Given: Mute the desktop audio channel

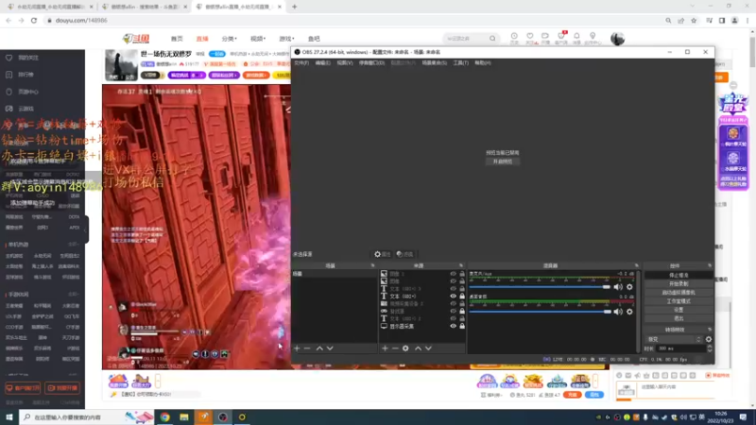Looking at the screenshot, I should [618, 312].
